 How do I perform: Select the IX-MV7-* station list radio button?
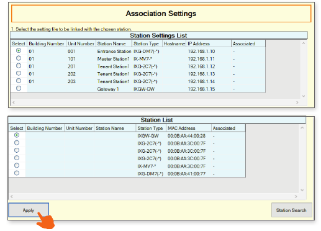point(17,166)
